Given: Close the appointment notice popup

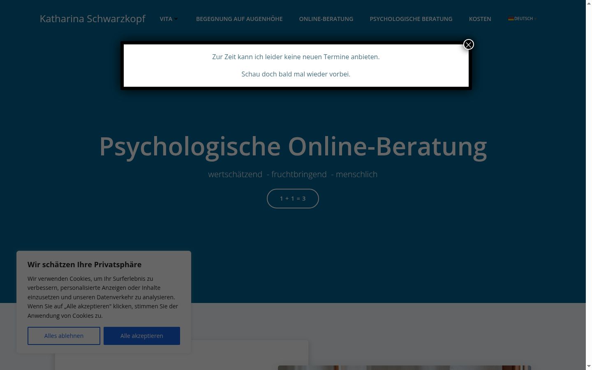Looking at the screenshot, I should (469, 44).
